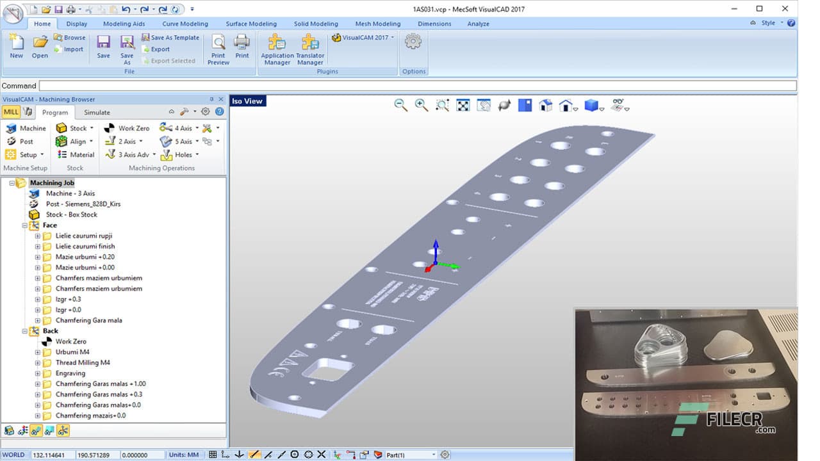Viewport: 820px width, 461px height.
Task: Activate the Pan view tool
Action: click(483, 105)
